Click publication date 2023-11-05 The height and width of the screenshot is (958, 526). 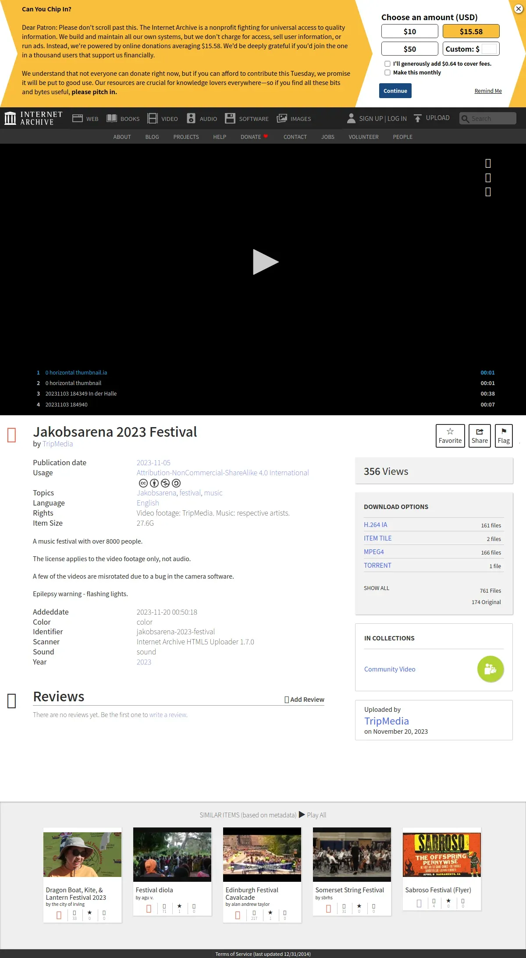point(153,463)
